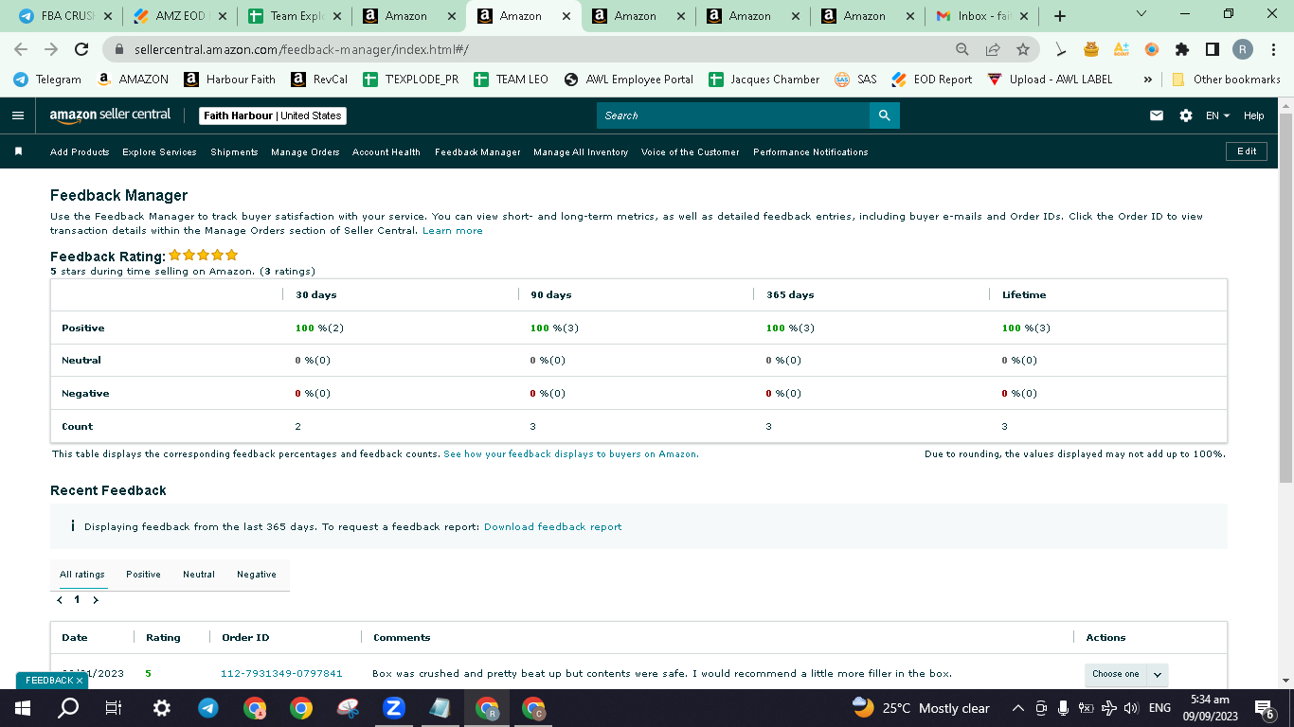Open the settings gear in Seller Central
The height and width of the screenshot is (727, 1294).
[1186, 115]
